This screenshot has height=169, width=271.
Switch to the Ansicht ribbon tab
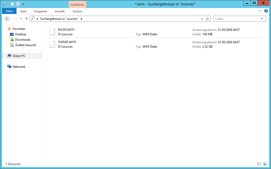pyautogui.click(x=60, y=11)
